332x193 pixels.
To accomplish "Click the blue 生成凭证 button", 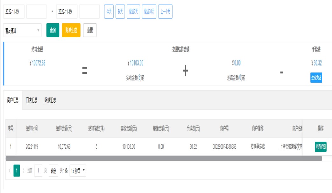I will (x=316, y=78).
